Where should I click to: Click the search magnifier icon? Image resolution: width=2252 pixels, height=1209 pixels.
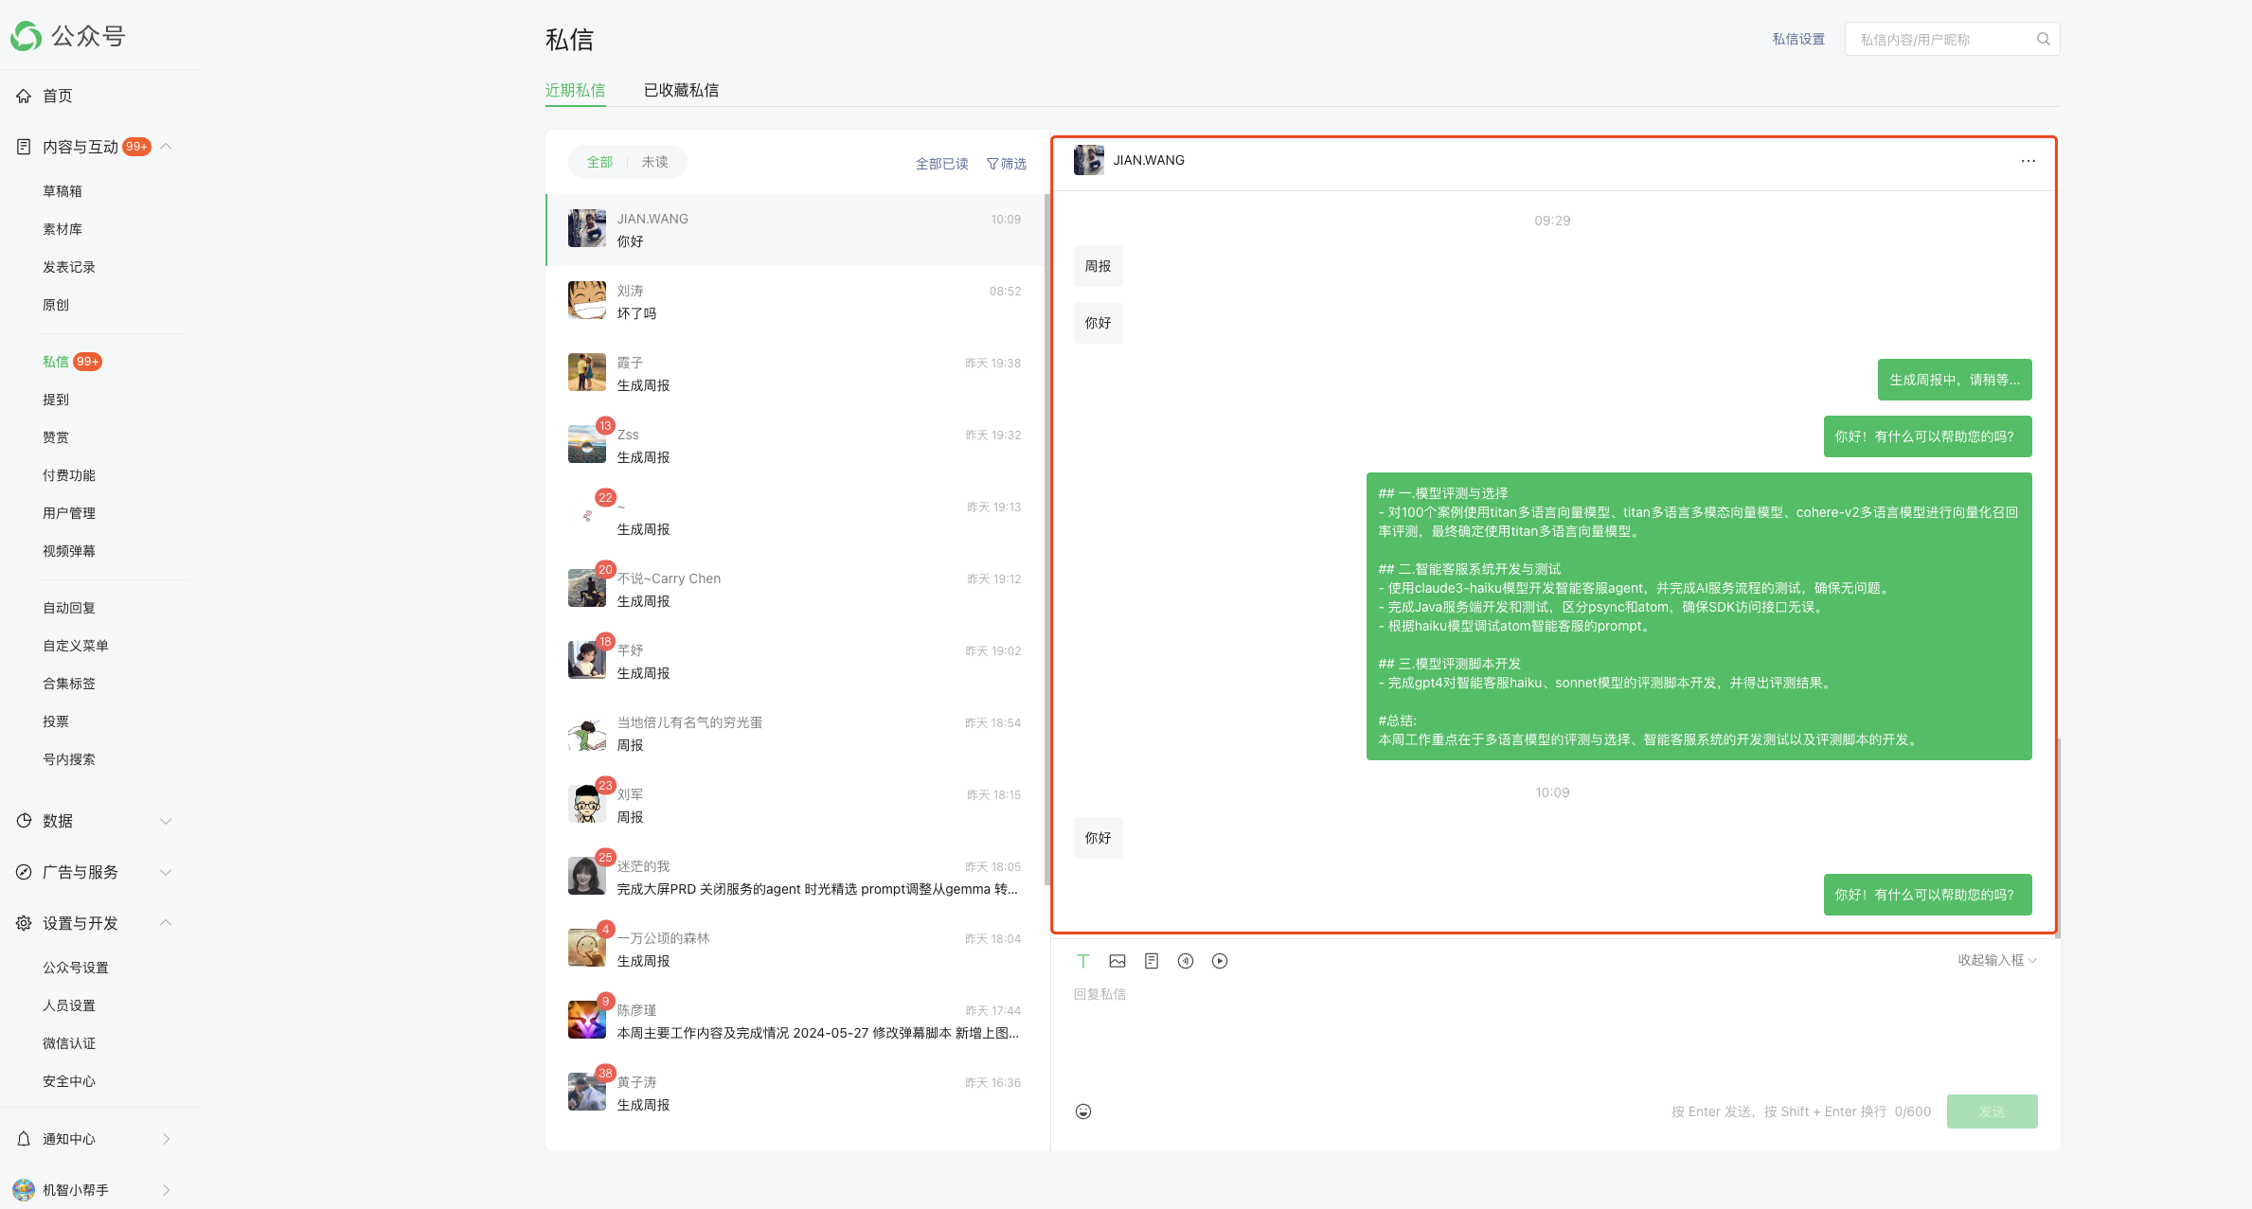tap(2043, 40)
